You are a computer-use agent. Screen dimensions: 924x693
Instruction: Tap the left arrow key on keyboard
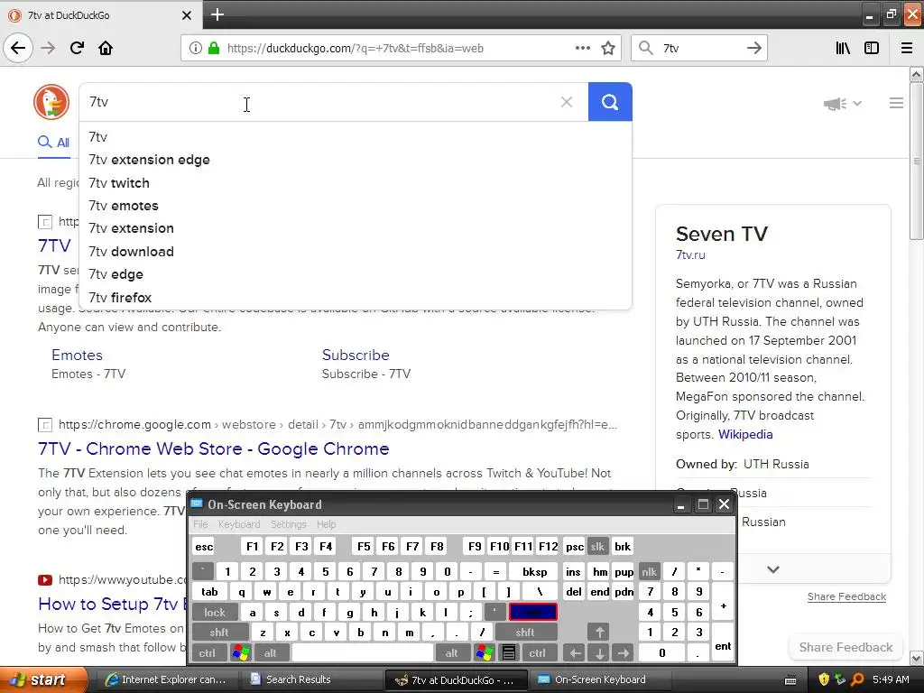point(575,653)
